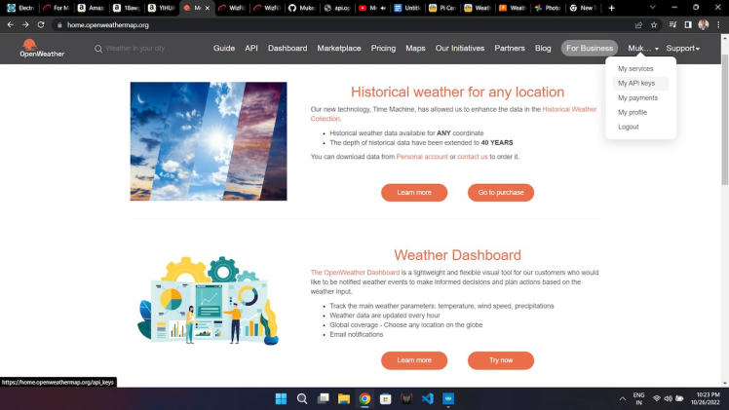Open a new tab with plus icon
The image size is (729, 410).
tap(611, 8)
